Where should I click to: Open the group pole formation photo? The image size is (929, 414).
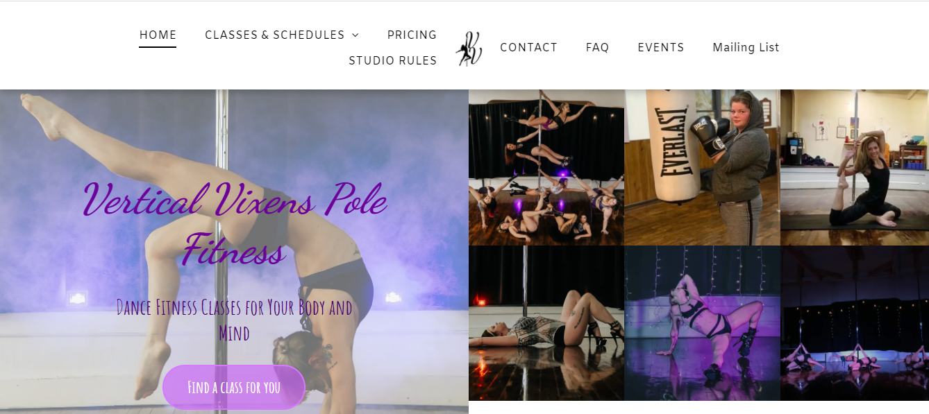coord(546,167)
